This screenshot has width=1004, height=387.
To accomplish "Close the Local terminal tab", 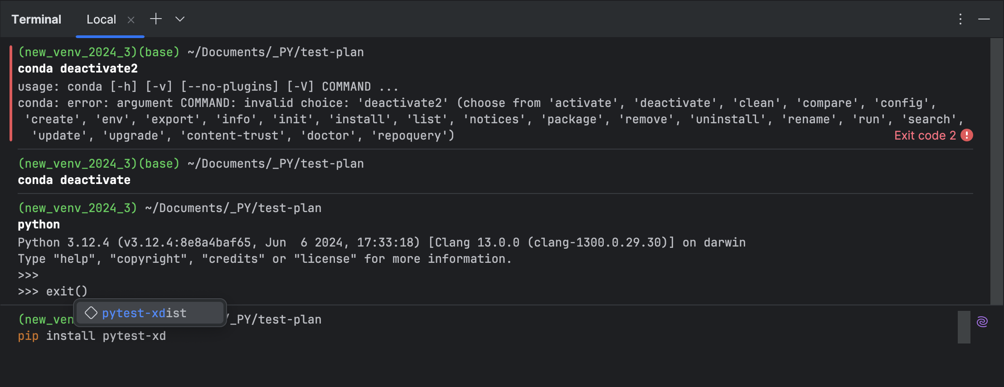I will click(x=131, y=20).
